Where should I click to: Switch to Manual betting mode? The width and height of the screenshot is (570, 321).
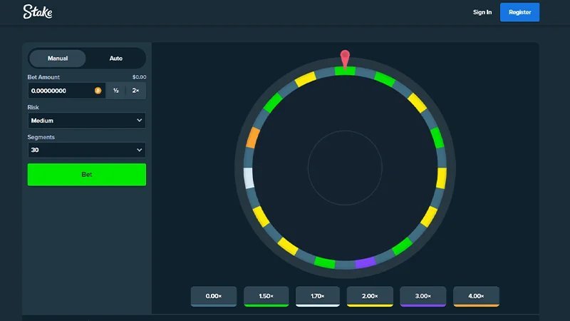[58, 58]
